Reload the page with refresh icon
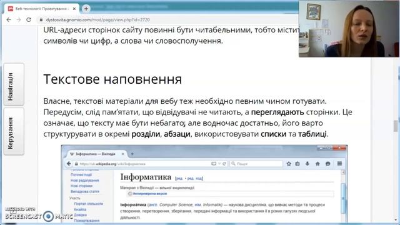The width and height of the screenshot is (400, 225). pos(29,19)
